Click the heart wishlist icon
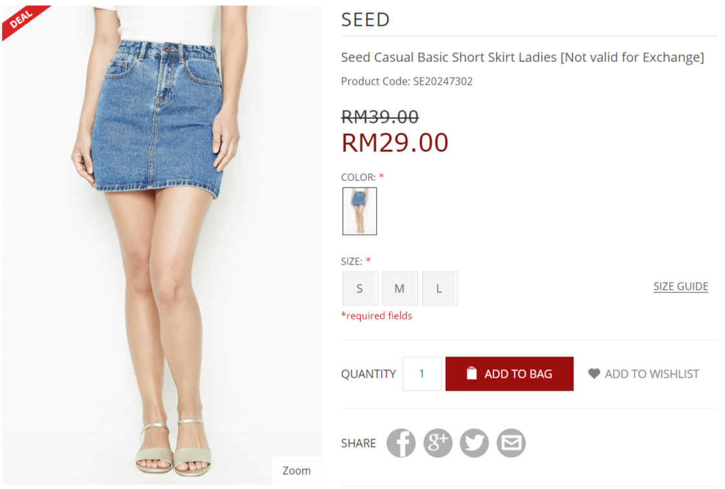 tap(594, 374)
